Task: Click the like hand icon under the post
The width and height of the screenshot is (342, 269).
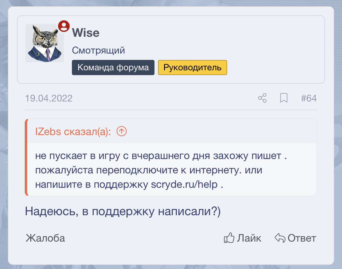Action: point(229,238)
